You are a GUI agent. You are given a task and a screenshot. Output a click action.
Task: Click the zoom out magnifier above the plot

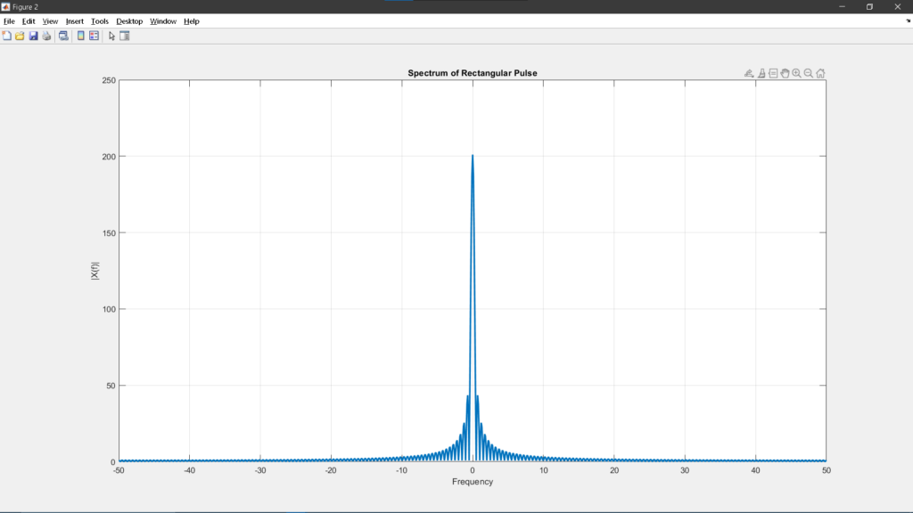[x=809, y=73]
